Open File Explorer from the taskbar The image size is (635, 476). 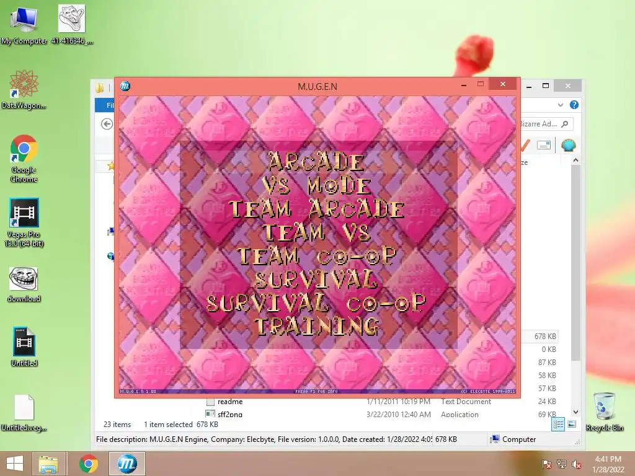click(48, 464)
